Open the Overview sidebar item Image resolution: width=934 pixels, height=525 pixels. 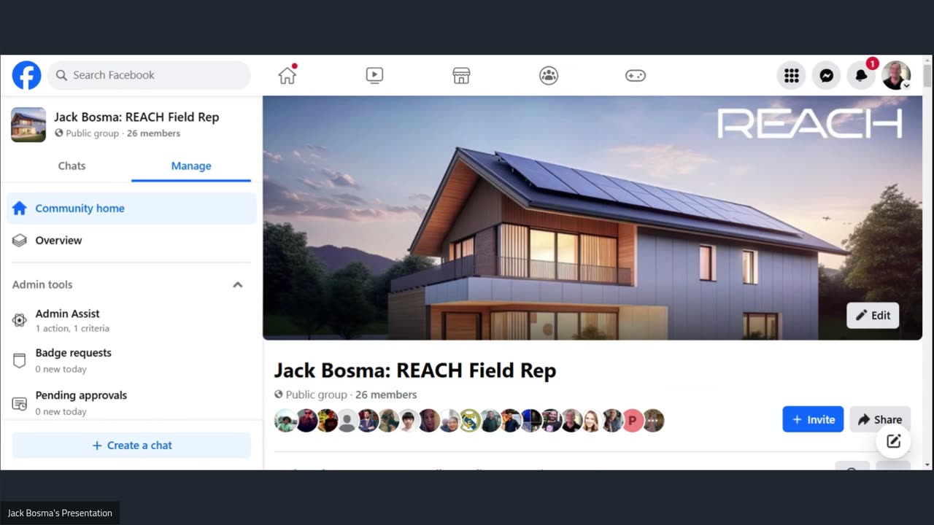coord(131,240)
